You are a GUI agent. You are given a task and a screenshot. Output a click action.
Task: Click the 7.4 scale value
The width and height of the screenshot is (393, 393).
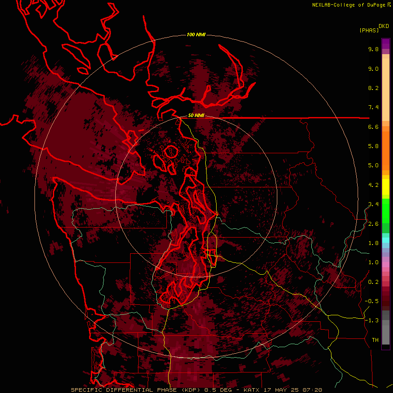click(373, 107)
